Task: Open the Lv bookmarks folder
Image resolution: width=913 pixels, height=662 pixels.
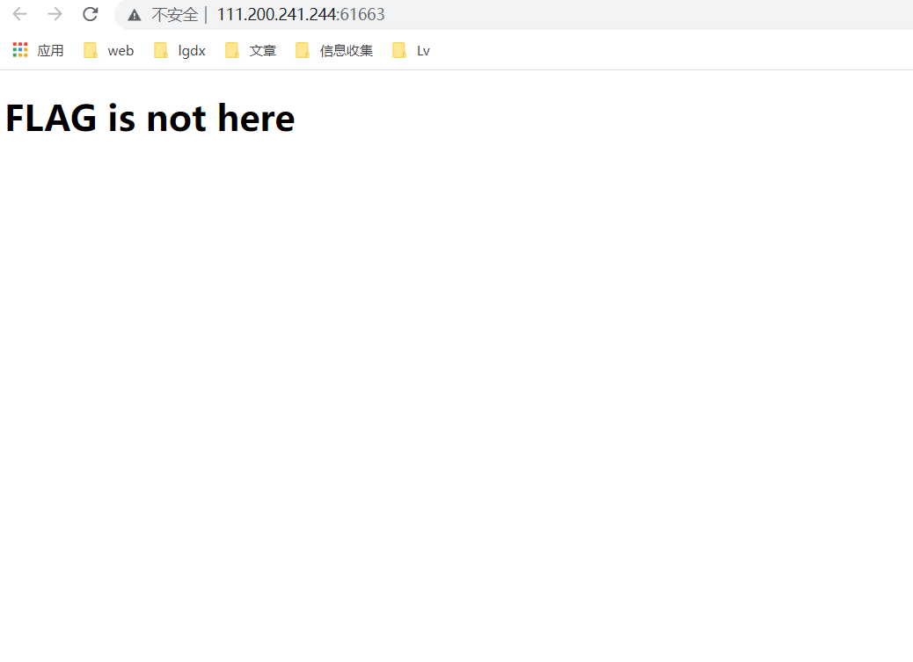Action: (x=412, y=51)
